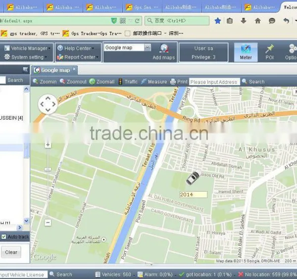Click the No location: 559 status entry
297x279 pixels.
(x=267, y=275)
